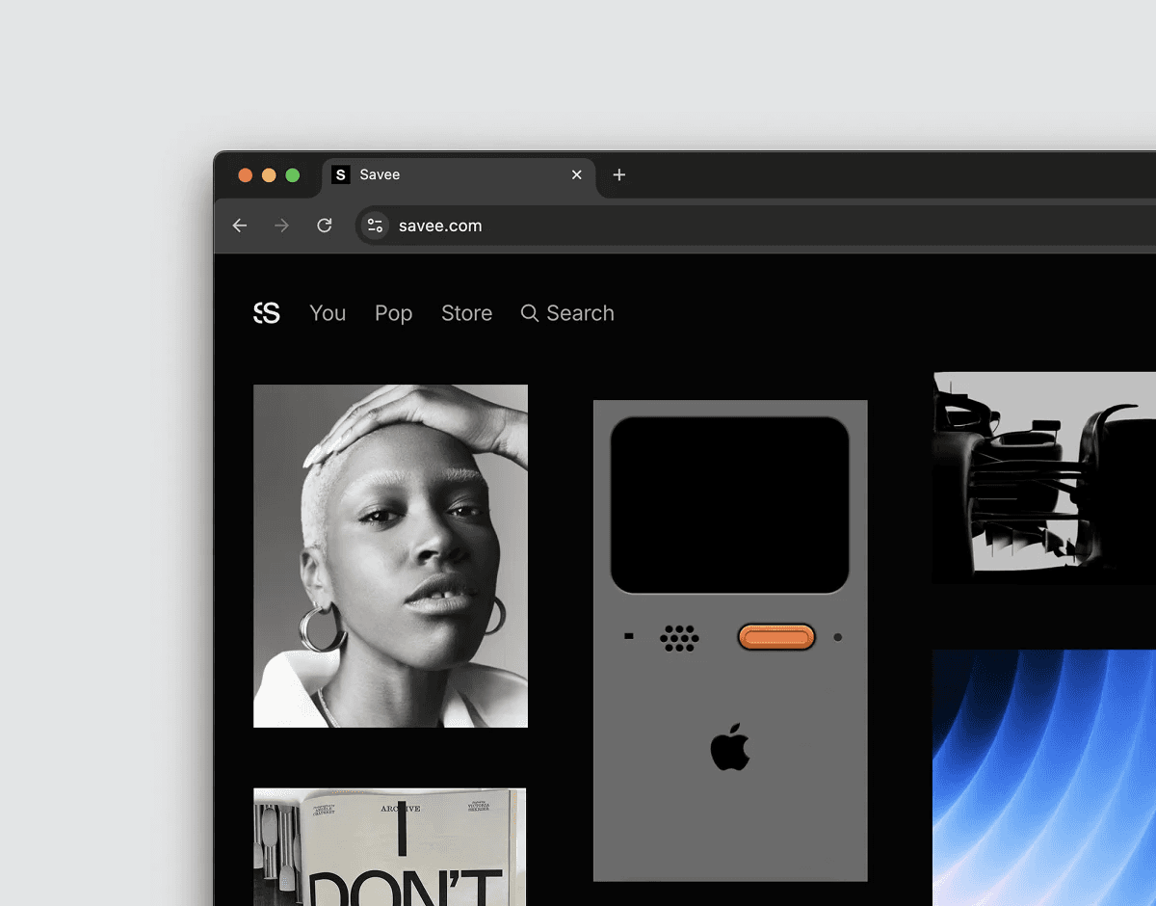Open the You page

click(328, 313)
